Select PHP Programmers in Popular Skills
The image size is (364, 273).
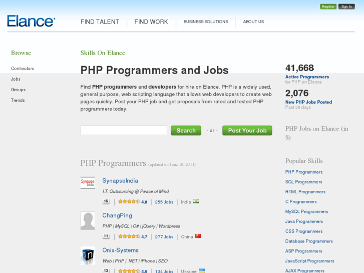tap(303, 172)
